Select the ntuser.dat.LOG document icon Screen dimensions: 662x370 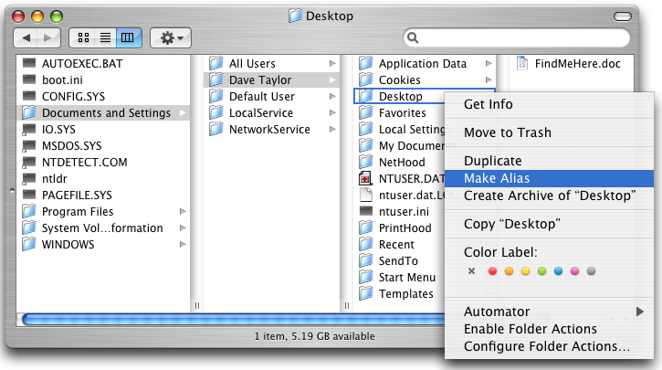(x=366, y=196)
